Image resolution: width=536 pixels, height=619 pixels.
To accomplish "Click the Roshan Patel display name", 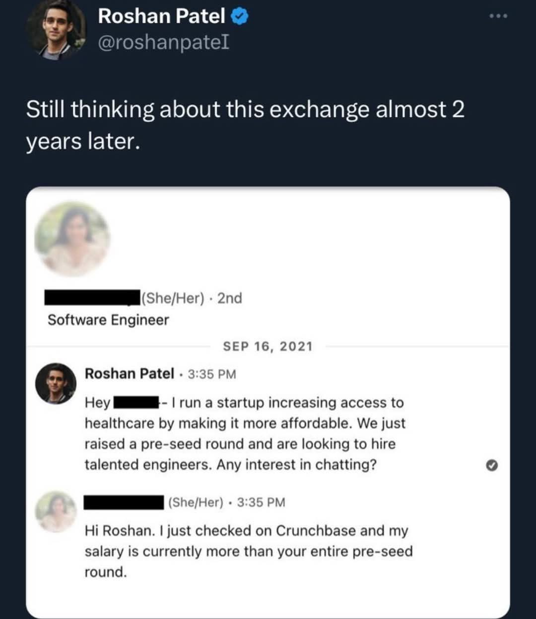I will click(161, 16).
